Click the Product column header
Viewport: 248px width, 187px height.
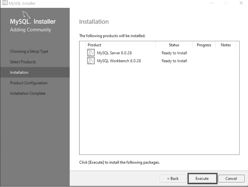(121, 45)
